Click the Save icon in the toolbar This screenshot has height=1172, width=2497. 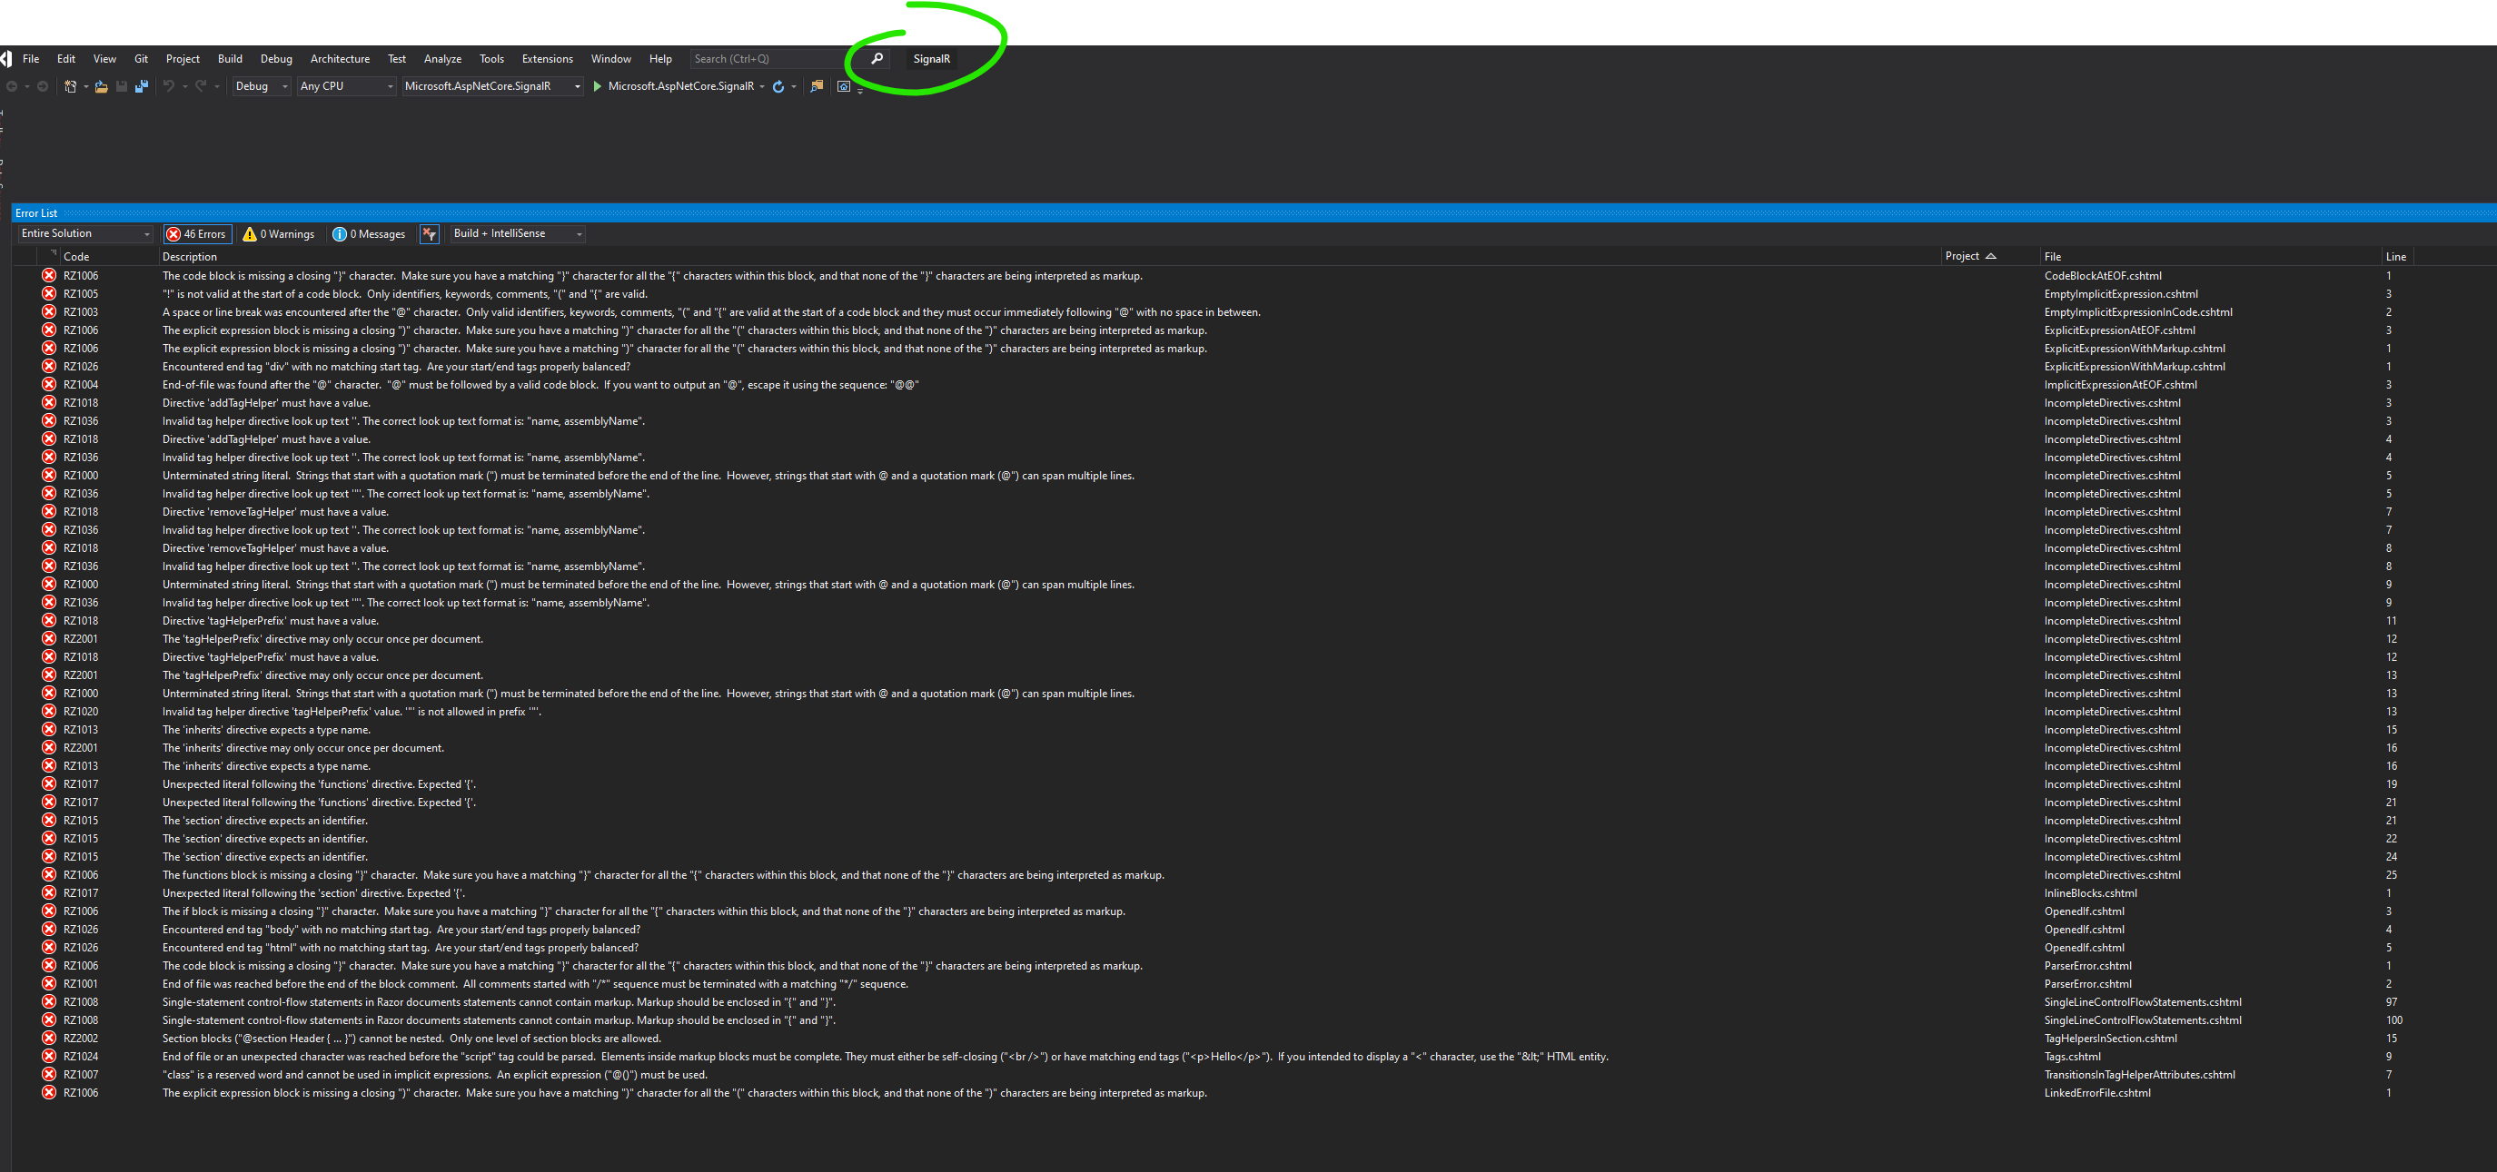click(122, 86)
